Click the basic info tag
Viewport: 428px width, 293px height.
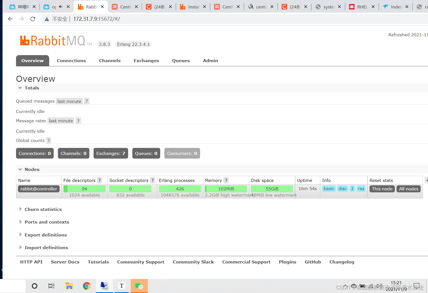pyautogui.click(x=329, y=189)
